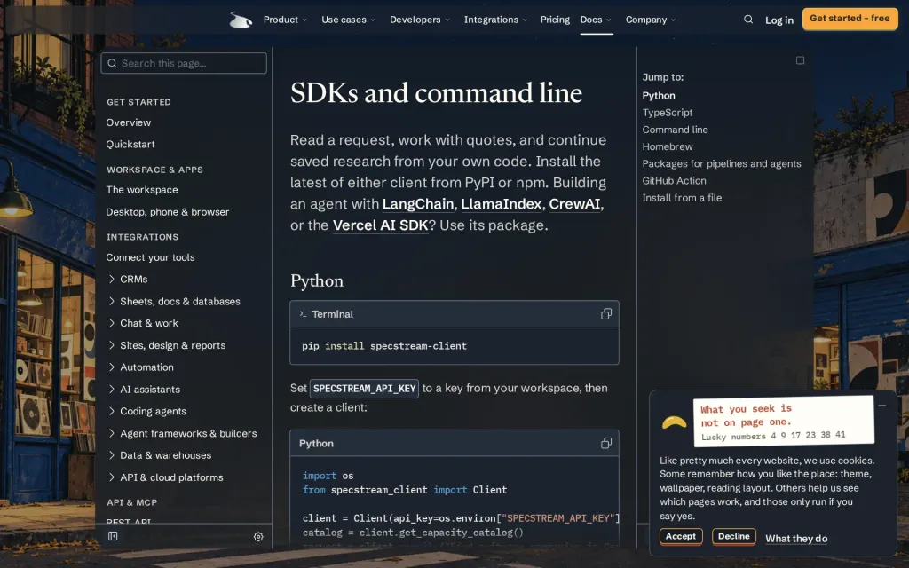Click the site logo in the header
The height and width of the screenshot is (568, 909).
click(x=241, y=20)
